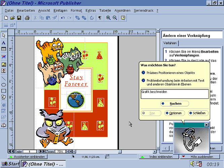Open the Datei menu
Image resolution: width=224 pixels, height=168 pixels.
9,10
